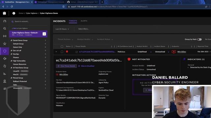
Task: Open the Singularity star icon in sidebar
Action: click(5, 44)
